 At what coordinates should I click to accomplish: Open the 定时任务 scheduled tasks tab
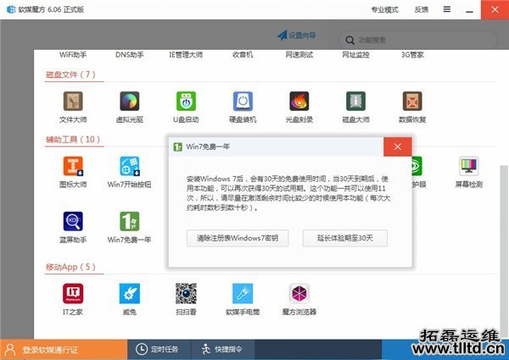[157, 349]
